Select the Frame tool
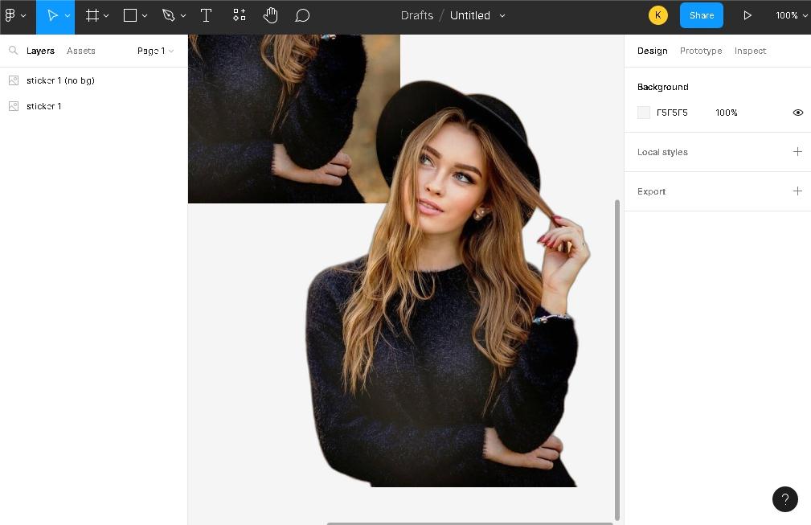 92,15
